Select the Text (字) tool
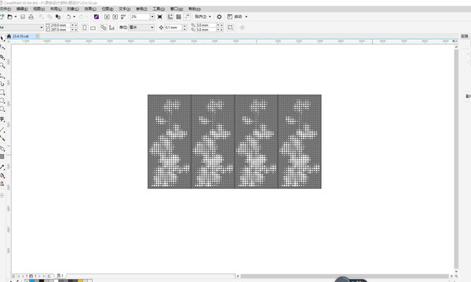The height and width of the screenshot is (282, 471). 2,119
